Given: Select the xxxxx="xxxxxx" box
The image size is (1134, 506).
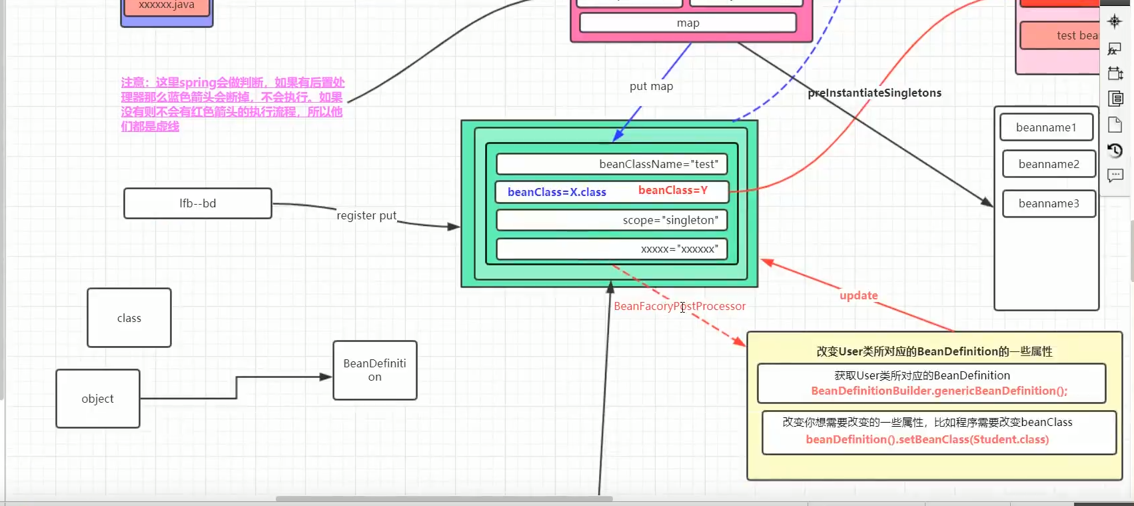Looking at the screenshot, I should pyautogui.click(x=612, y=249).
